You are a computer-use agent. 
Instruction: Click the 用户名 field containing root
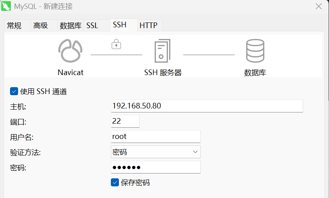point(155,137)
